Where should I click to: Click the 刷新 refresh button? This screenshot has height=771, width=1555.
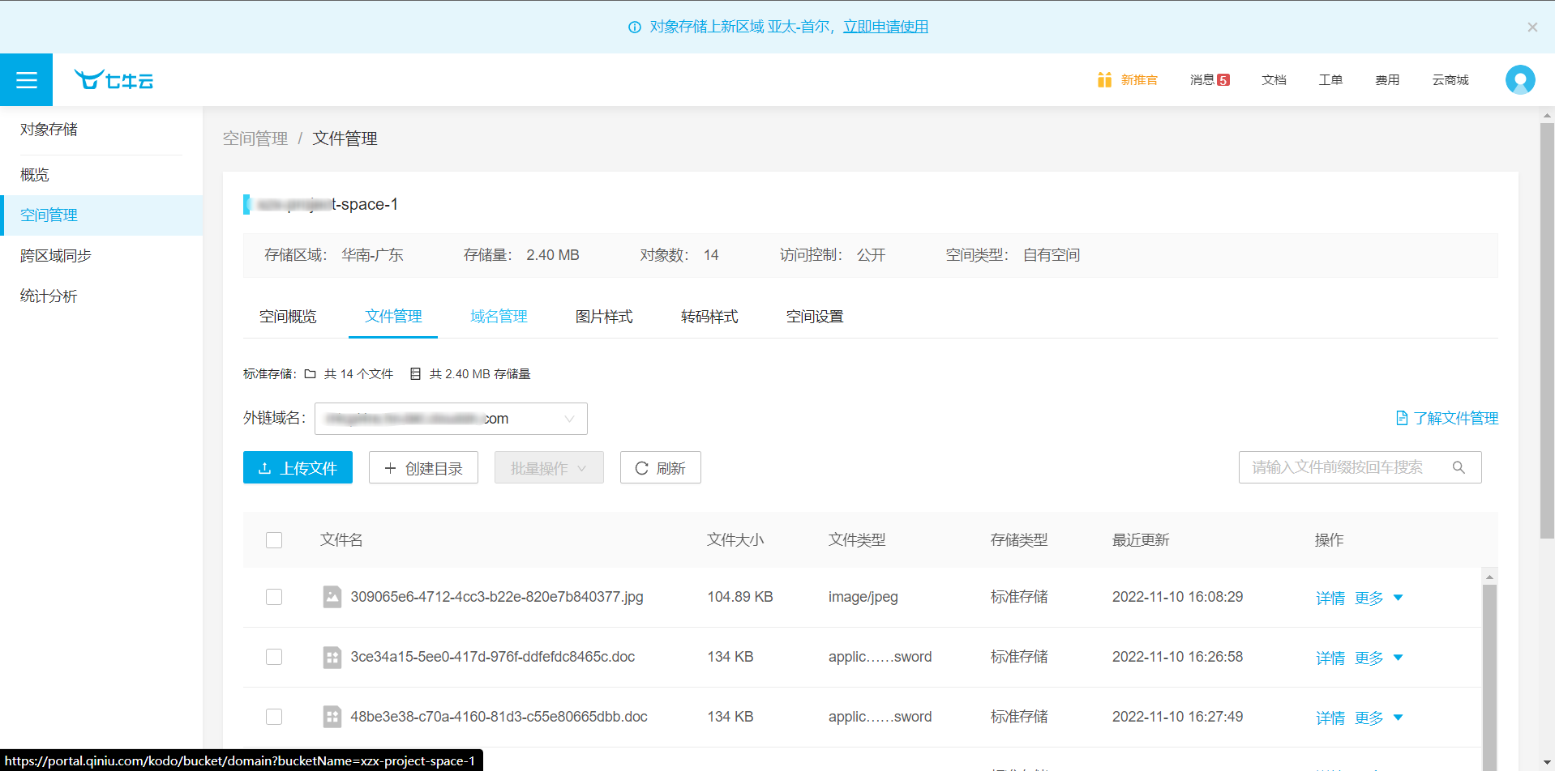point(660,467)
